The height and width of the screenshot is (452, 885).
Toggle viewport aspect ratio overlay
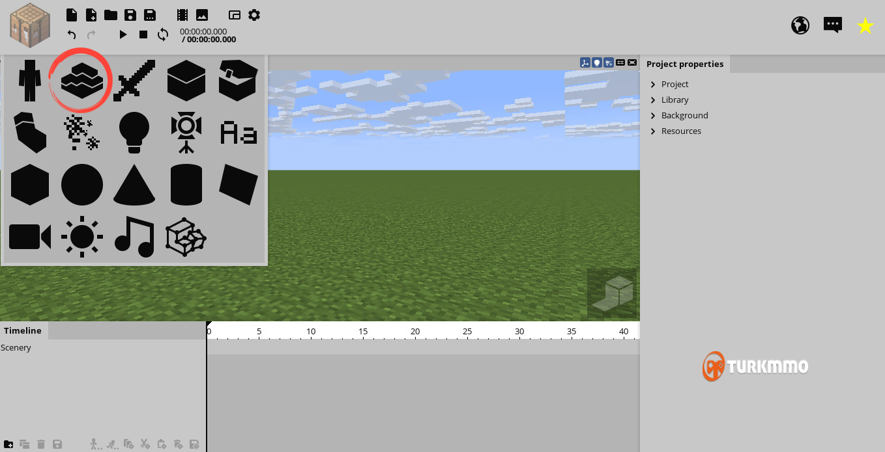632,62
